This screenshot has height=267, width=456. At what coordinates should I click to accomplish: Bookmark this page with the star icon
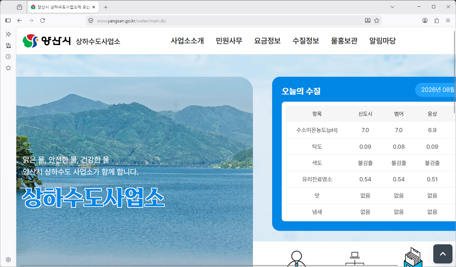coord(377,20)
